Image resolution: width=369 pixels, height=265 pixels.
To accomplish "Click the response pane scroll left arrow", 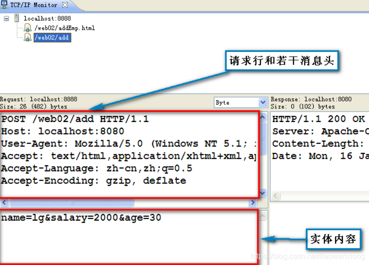I will coord(276,196).
